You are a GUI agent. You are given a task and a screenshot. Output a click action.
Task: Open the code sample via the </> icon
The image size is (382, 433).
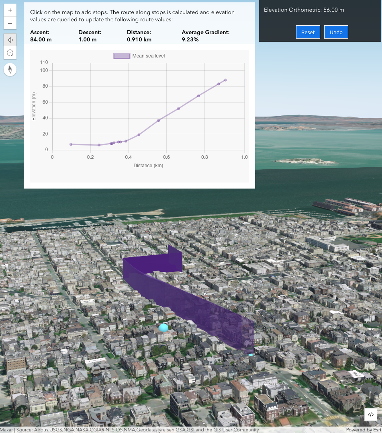(371, 415)
